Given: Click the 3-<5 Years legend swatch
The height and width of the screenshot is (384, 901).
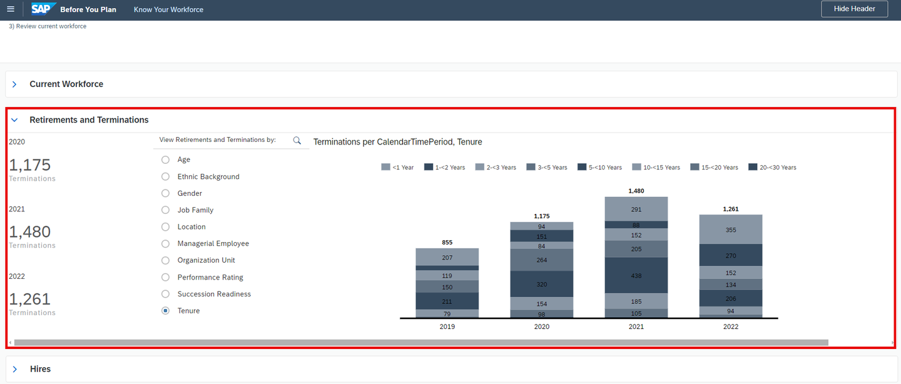Looking at the screenshot, I should [531, 167].
